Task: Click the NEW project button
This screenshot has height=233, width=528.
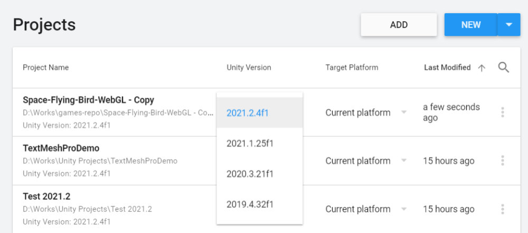Action: point(470,25)
